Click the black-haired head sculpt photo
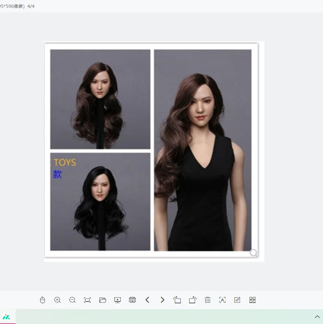The width and height of the screenshot is (323, 324). (x=100, y=201)
